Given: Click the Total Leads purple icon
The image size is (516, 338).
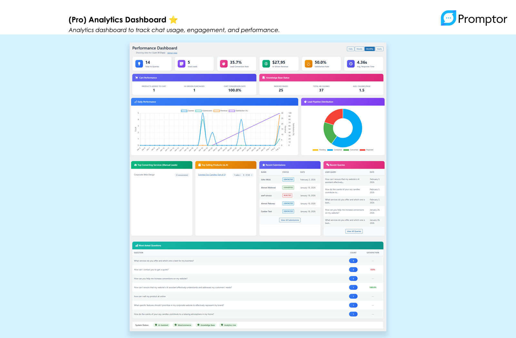Looking at the screenshot, I should point(182,64).
